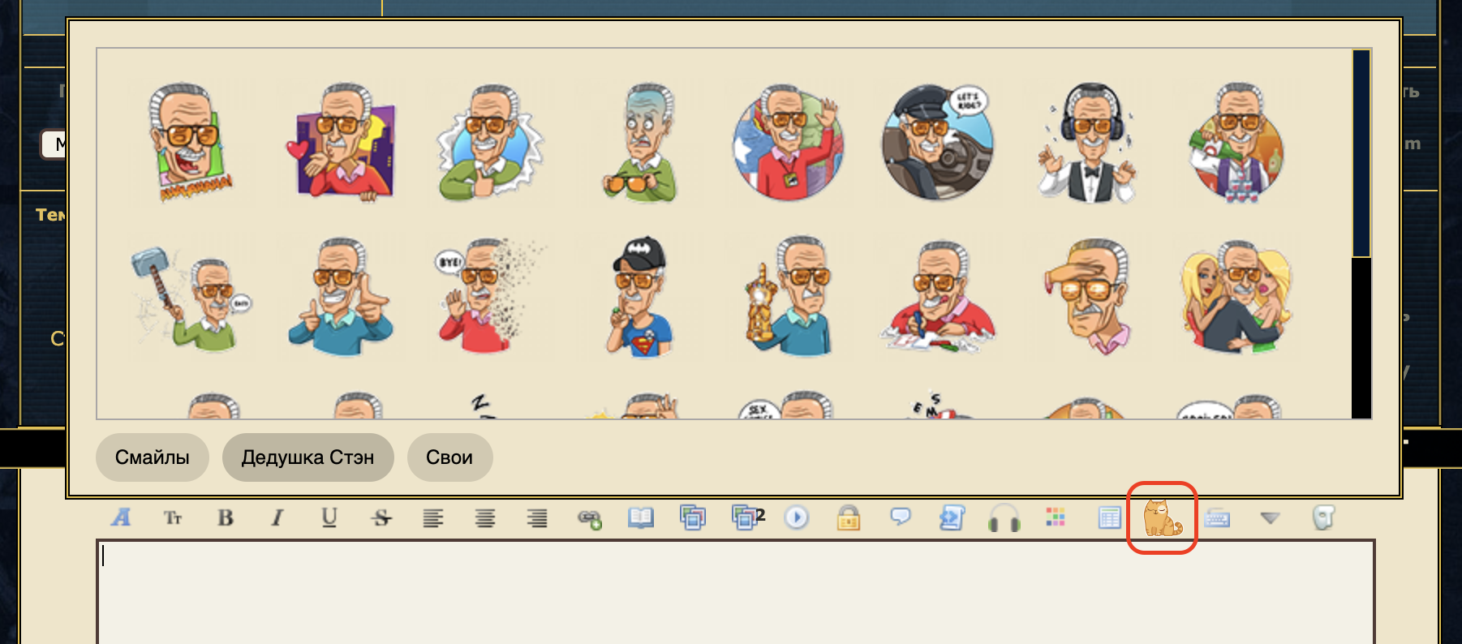1462x644 pixels.
Task: Switch to the Дедушка Стэн tab
Action: click(x=308, y=457)
